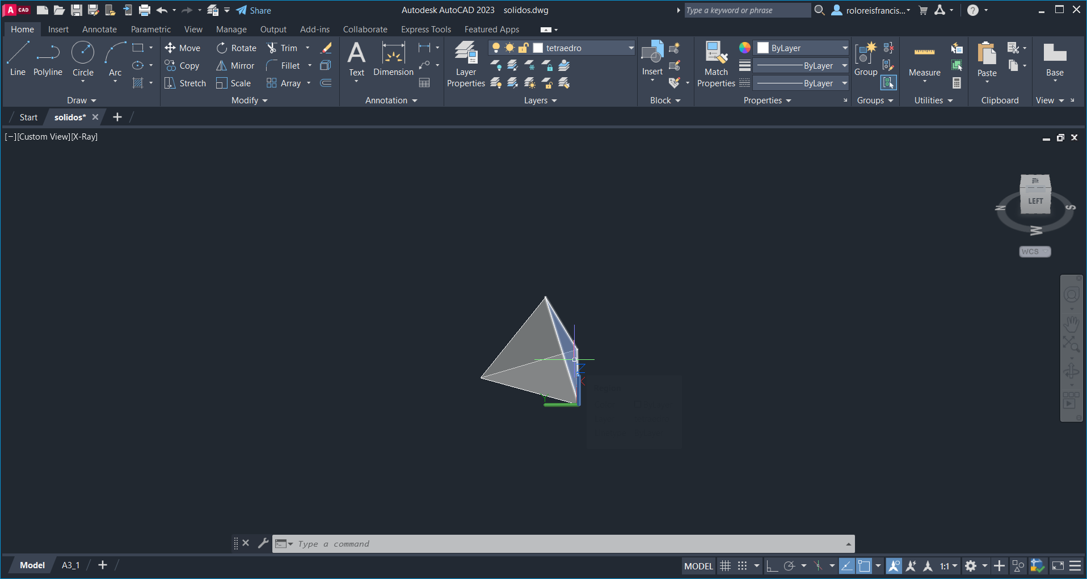Expand the ByLayer object color dropdown
The image size is (1087, 579).
pyautogui.click(x=844, y=48)
